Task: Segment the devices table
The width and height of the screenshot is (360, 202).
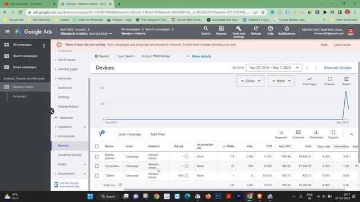Action: tap(281, 135)
